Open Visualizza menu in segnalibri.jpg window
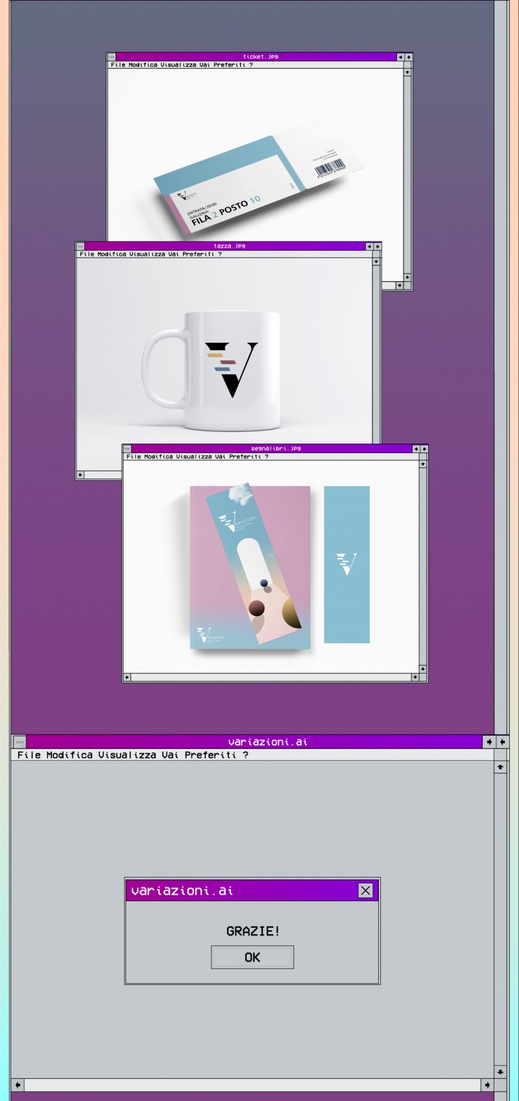Image resolution: width=519 pixels, height=1101 pixels. 193,457
